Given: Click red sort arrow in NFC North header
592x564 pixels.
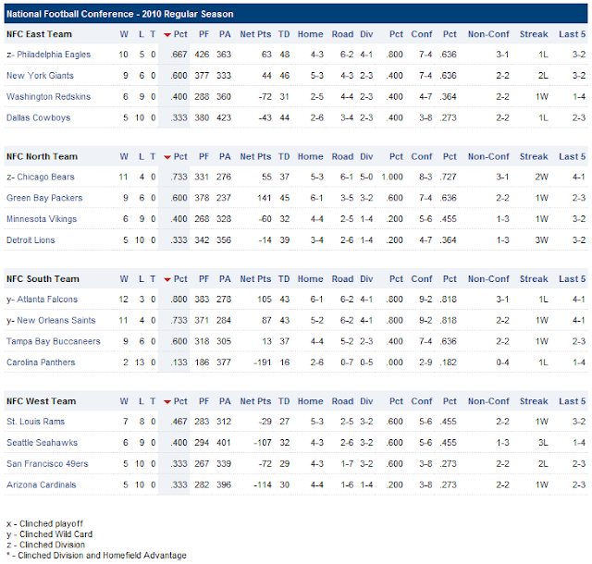Looking at the screenshot, I should click(167, 157).
